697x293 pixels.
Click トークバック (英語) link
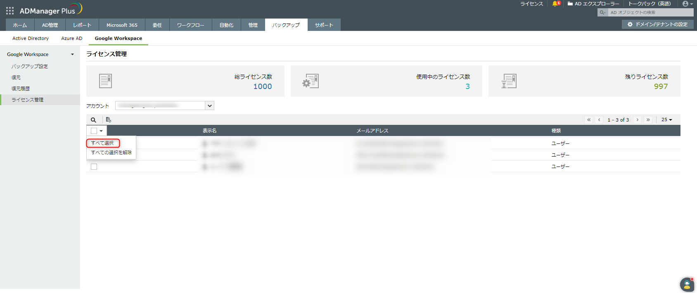click(650, 4)
